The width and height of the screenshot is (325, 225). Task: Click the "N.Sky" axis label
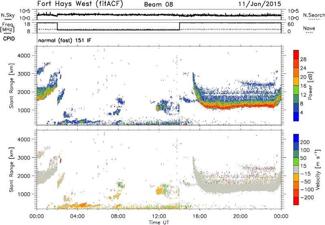[8, 15]
